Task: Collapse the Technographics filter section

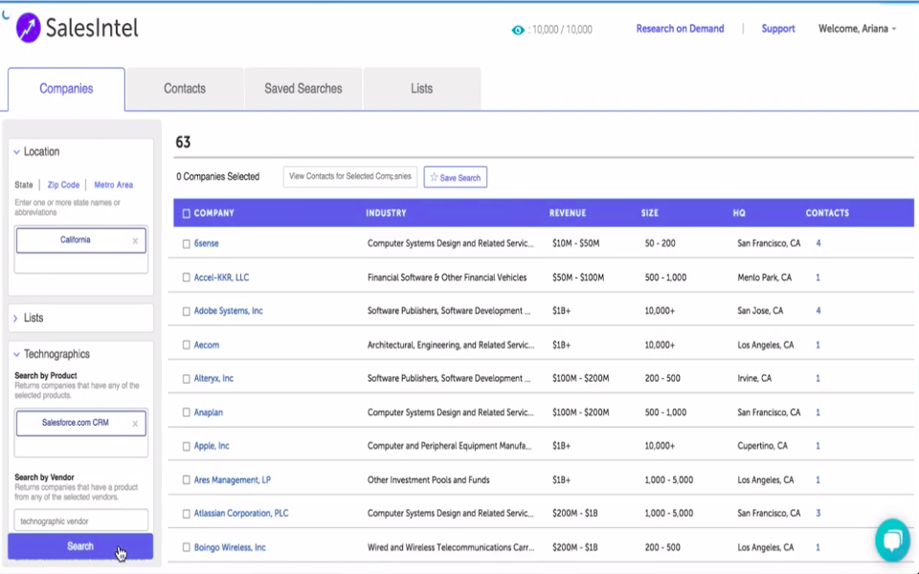Action: pos(16,354)
